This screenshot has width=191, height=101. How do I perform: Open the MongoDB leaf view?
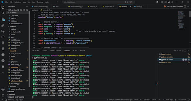tap(3, 67)
